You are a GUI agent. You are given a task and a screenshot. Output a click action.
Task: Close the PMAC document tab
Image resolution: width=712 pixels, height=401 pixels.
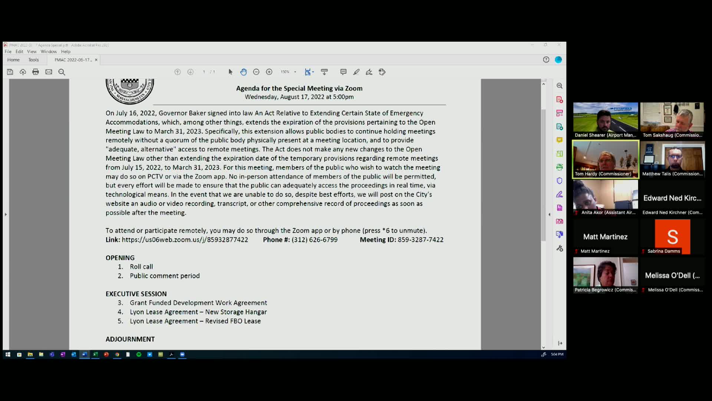(96, 60)
